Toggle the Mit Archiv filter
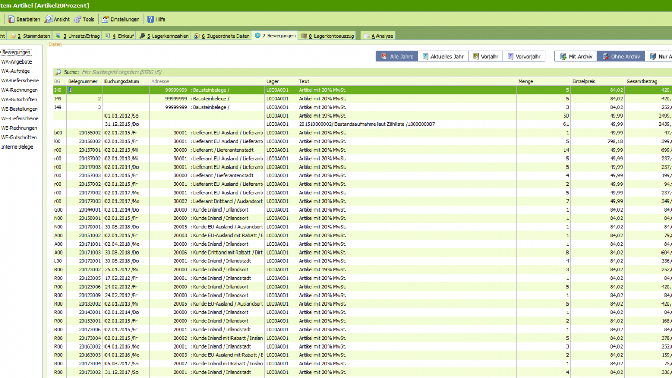This screenshot has width=672, height=378. (576, 56)
